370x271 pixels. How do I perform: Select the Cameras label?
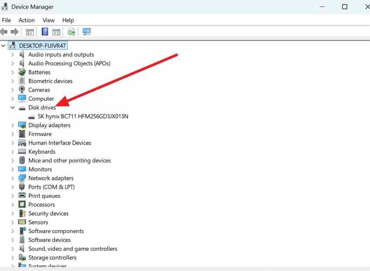(x=39, y=90)
